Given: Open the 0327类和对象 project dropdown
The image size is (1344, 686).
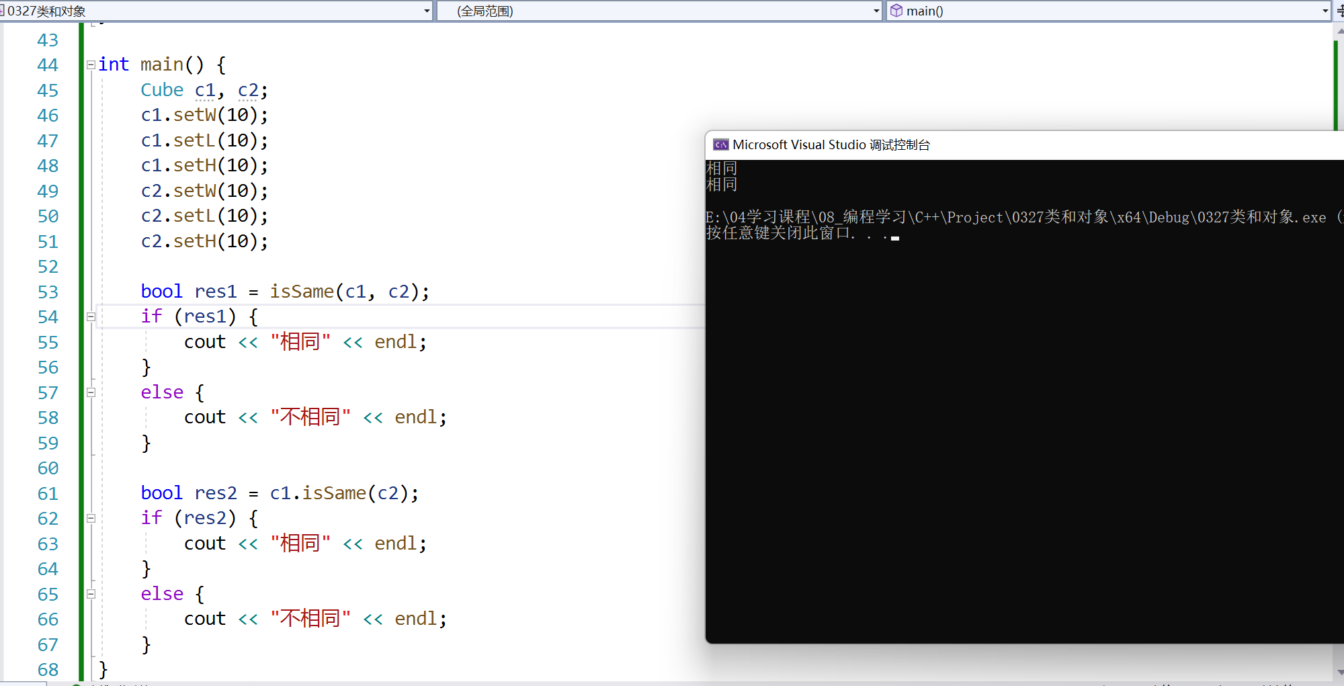Looking at the screenshot, I should pos(427,11).
